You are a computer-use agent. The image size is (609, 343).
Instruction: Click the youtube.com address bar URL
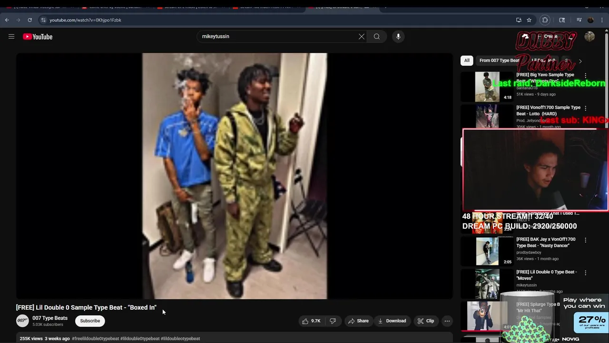click(x=86, y=20)
